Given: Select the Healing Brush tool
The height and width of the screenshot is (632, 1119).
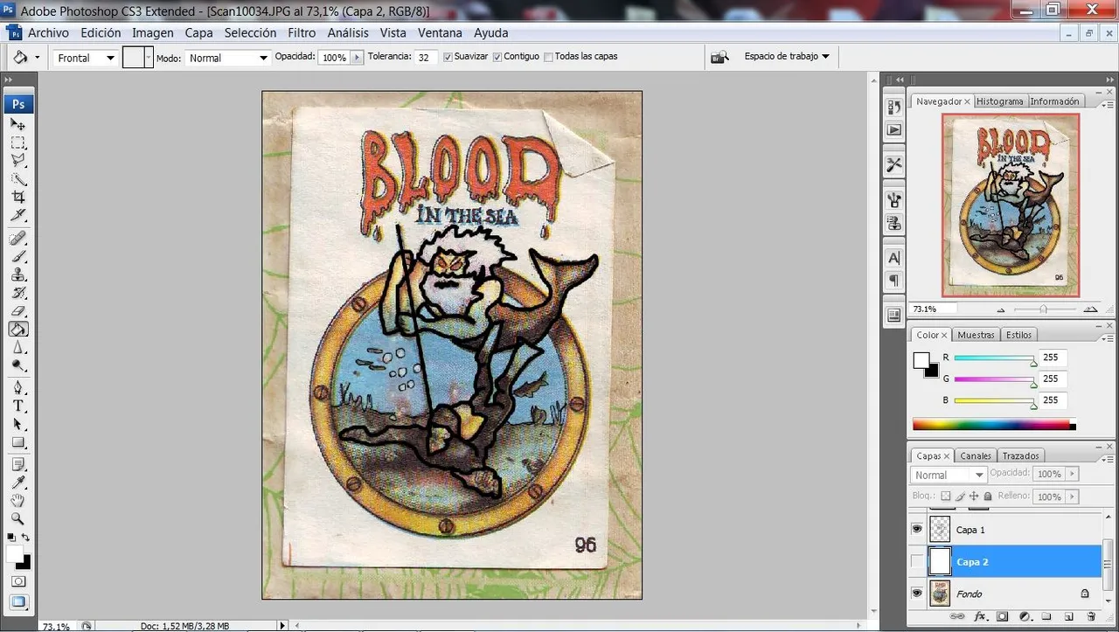Looking at the screenshot, I should pos(18,239).
